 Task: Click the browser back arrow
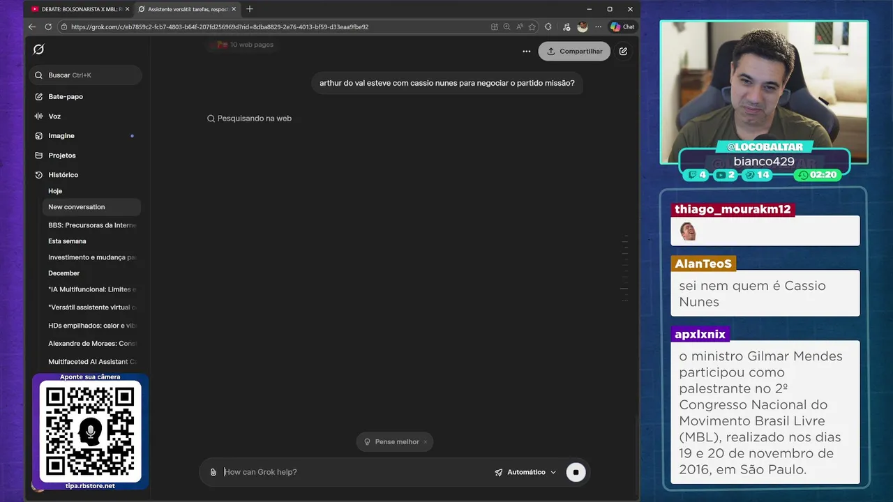[32, 27]
